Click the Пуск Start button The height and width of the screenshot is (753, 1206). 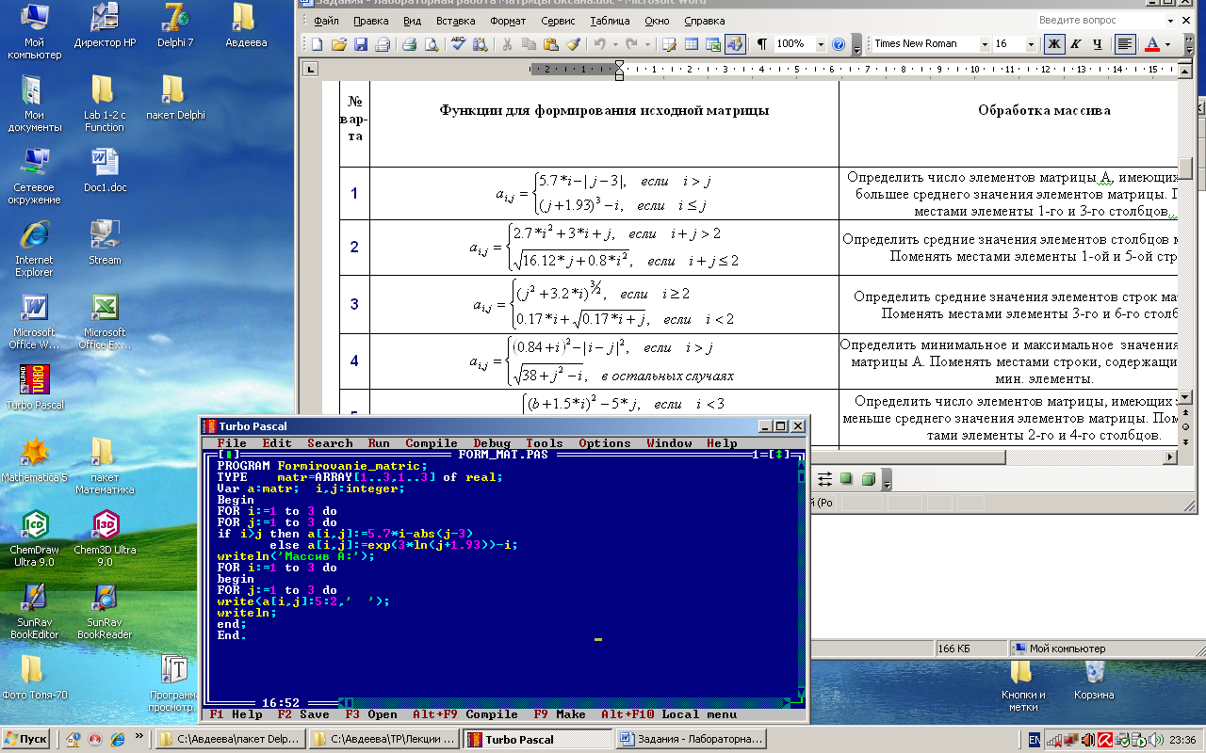pos(26,740)
